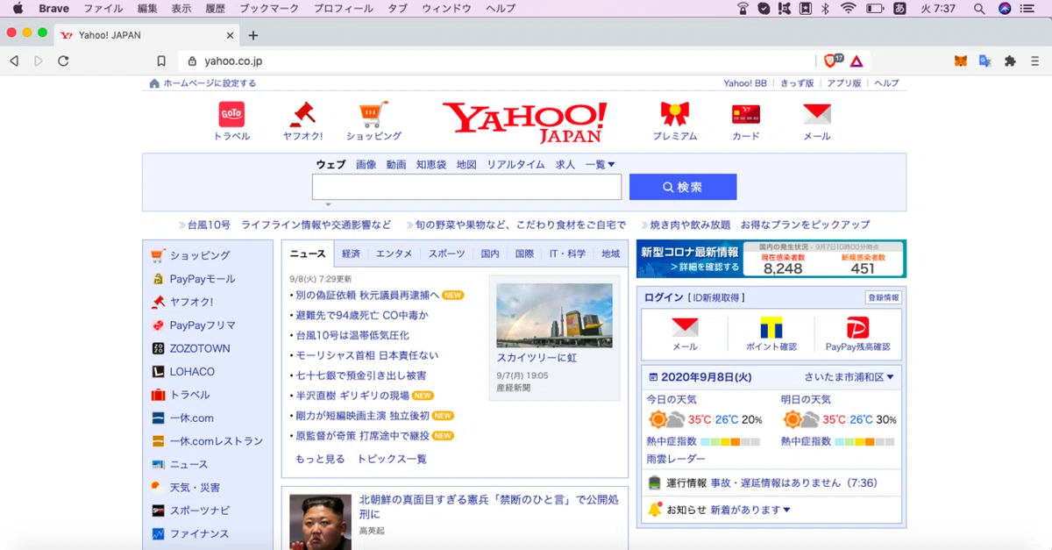The width and height of the screenshot is (1052, 550).
Task: Open the スカイツリーに虹 photo thumbnail
Action: tap(554, 315)
